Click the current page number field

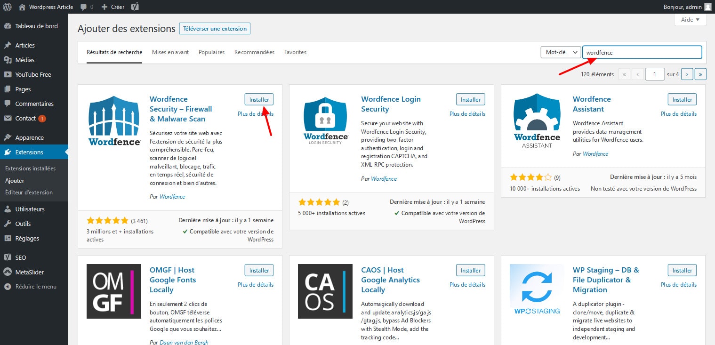[655, 74]
